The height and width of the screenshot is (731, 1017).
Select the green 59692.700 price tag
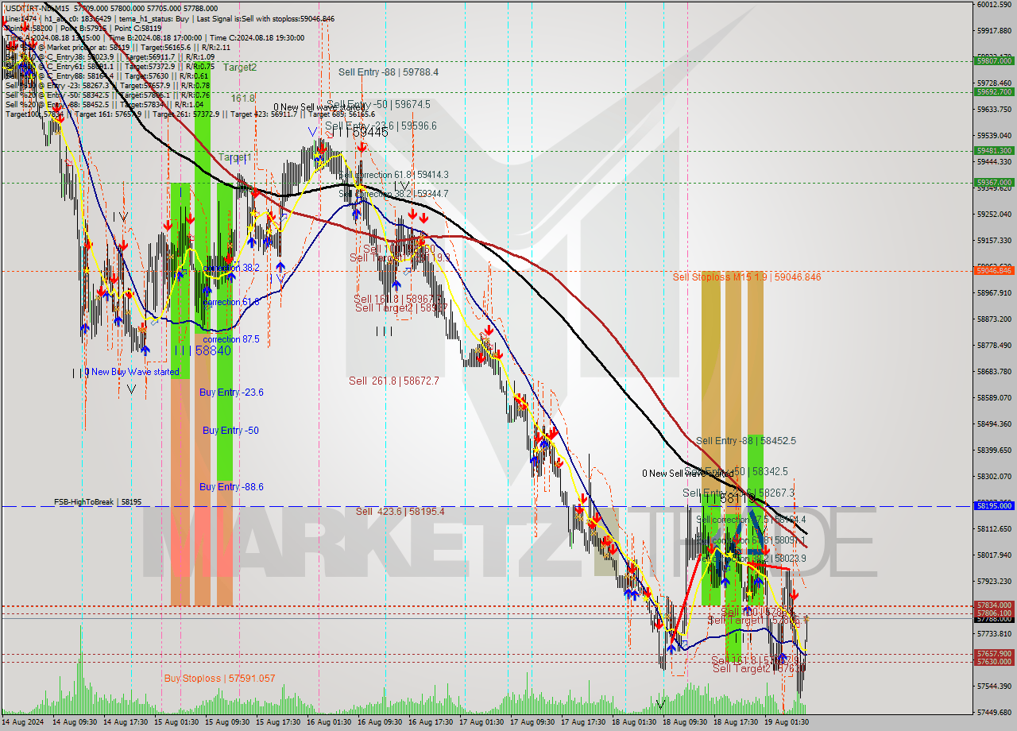tap(994, 92)
